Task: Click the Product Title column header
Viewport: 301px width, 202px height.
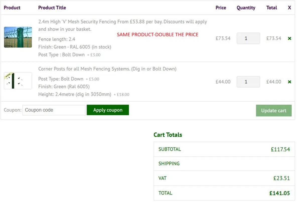Action: click(x=52, y=8)
